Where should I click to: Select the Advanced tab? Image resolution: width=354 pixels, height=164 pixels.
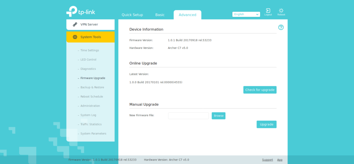(x=187, y=15)
